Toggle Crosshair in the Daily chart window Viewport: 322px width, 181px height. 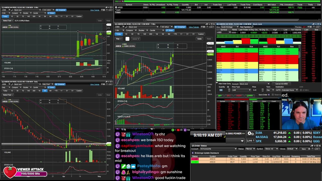pos(60,84)
